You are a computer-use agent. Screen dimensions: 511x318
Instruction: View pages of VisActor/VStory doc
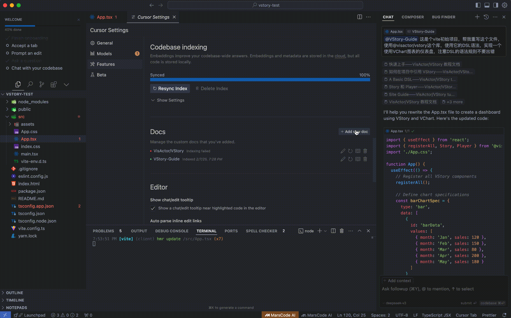click(358, 151)
